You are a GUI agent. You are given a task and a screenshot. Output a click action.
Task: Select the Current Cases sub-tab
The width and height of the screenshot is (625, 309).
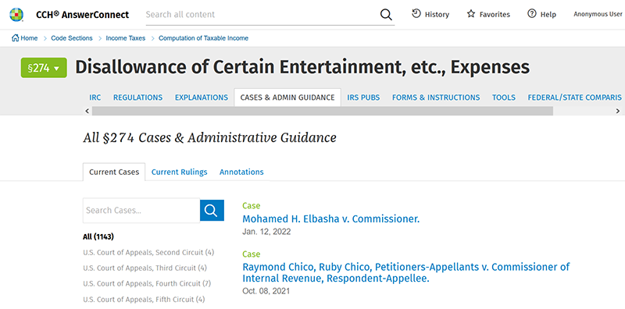(x=114, y=172)
